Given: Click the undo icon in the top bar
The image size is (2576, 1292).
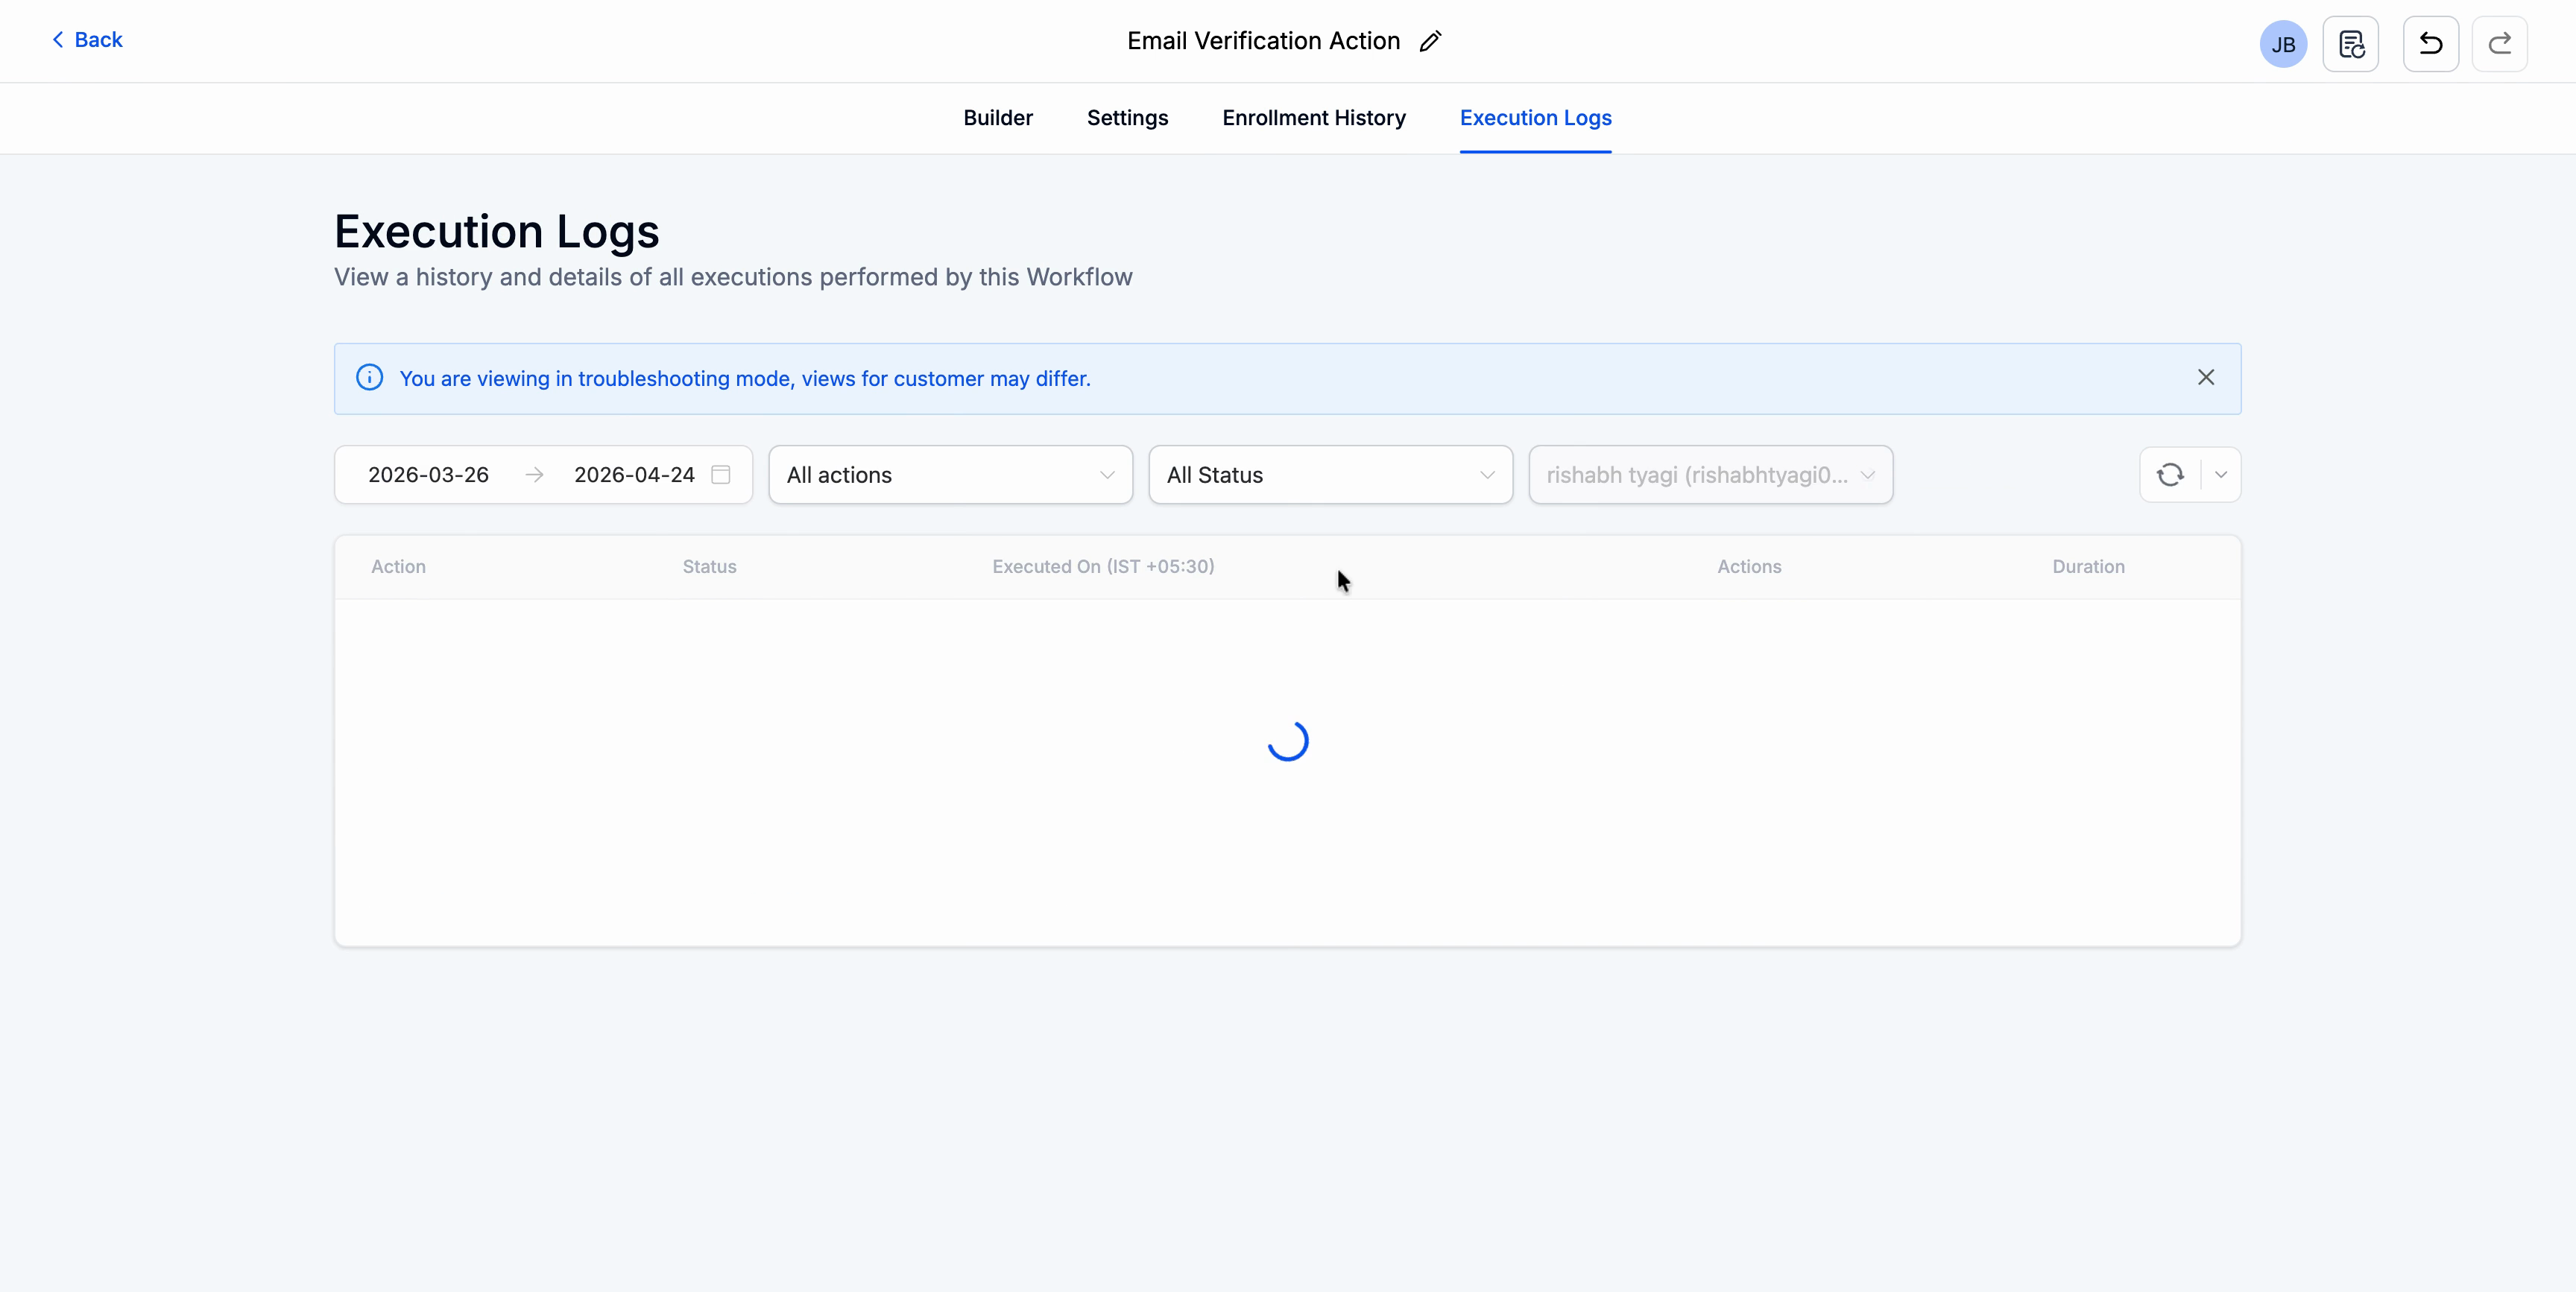Looking at the screenshot, I should [x=2430, y=44].
